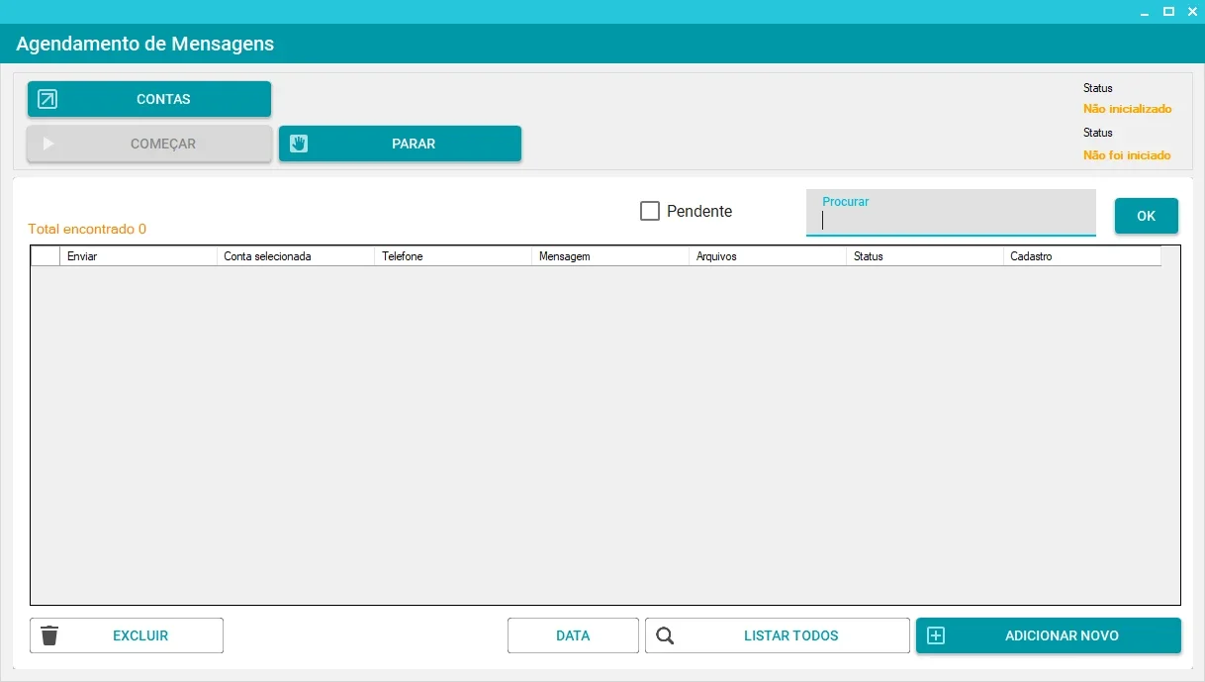
Task: List all messages with Listar Todos
Action: coord(778,635)
